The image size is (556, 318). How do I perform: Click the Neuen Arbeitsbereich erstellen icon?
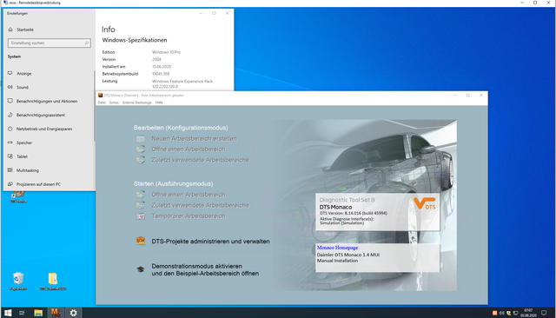141,139
